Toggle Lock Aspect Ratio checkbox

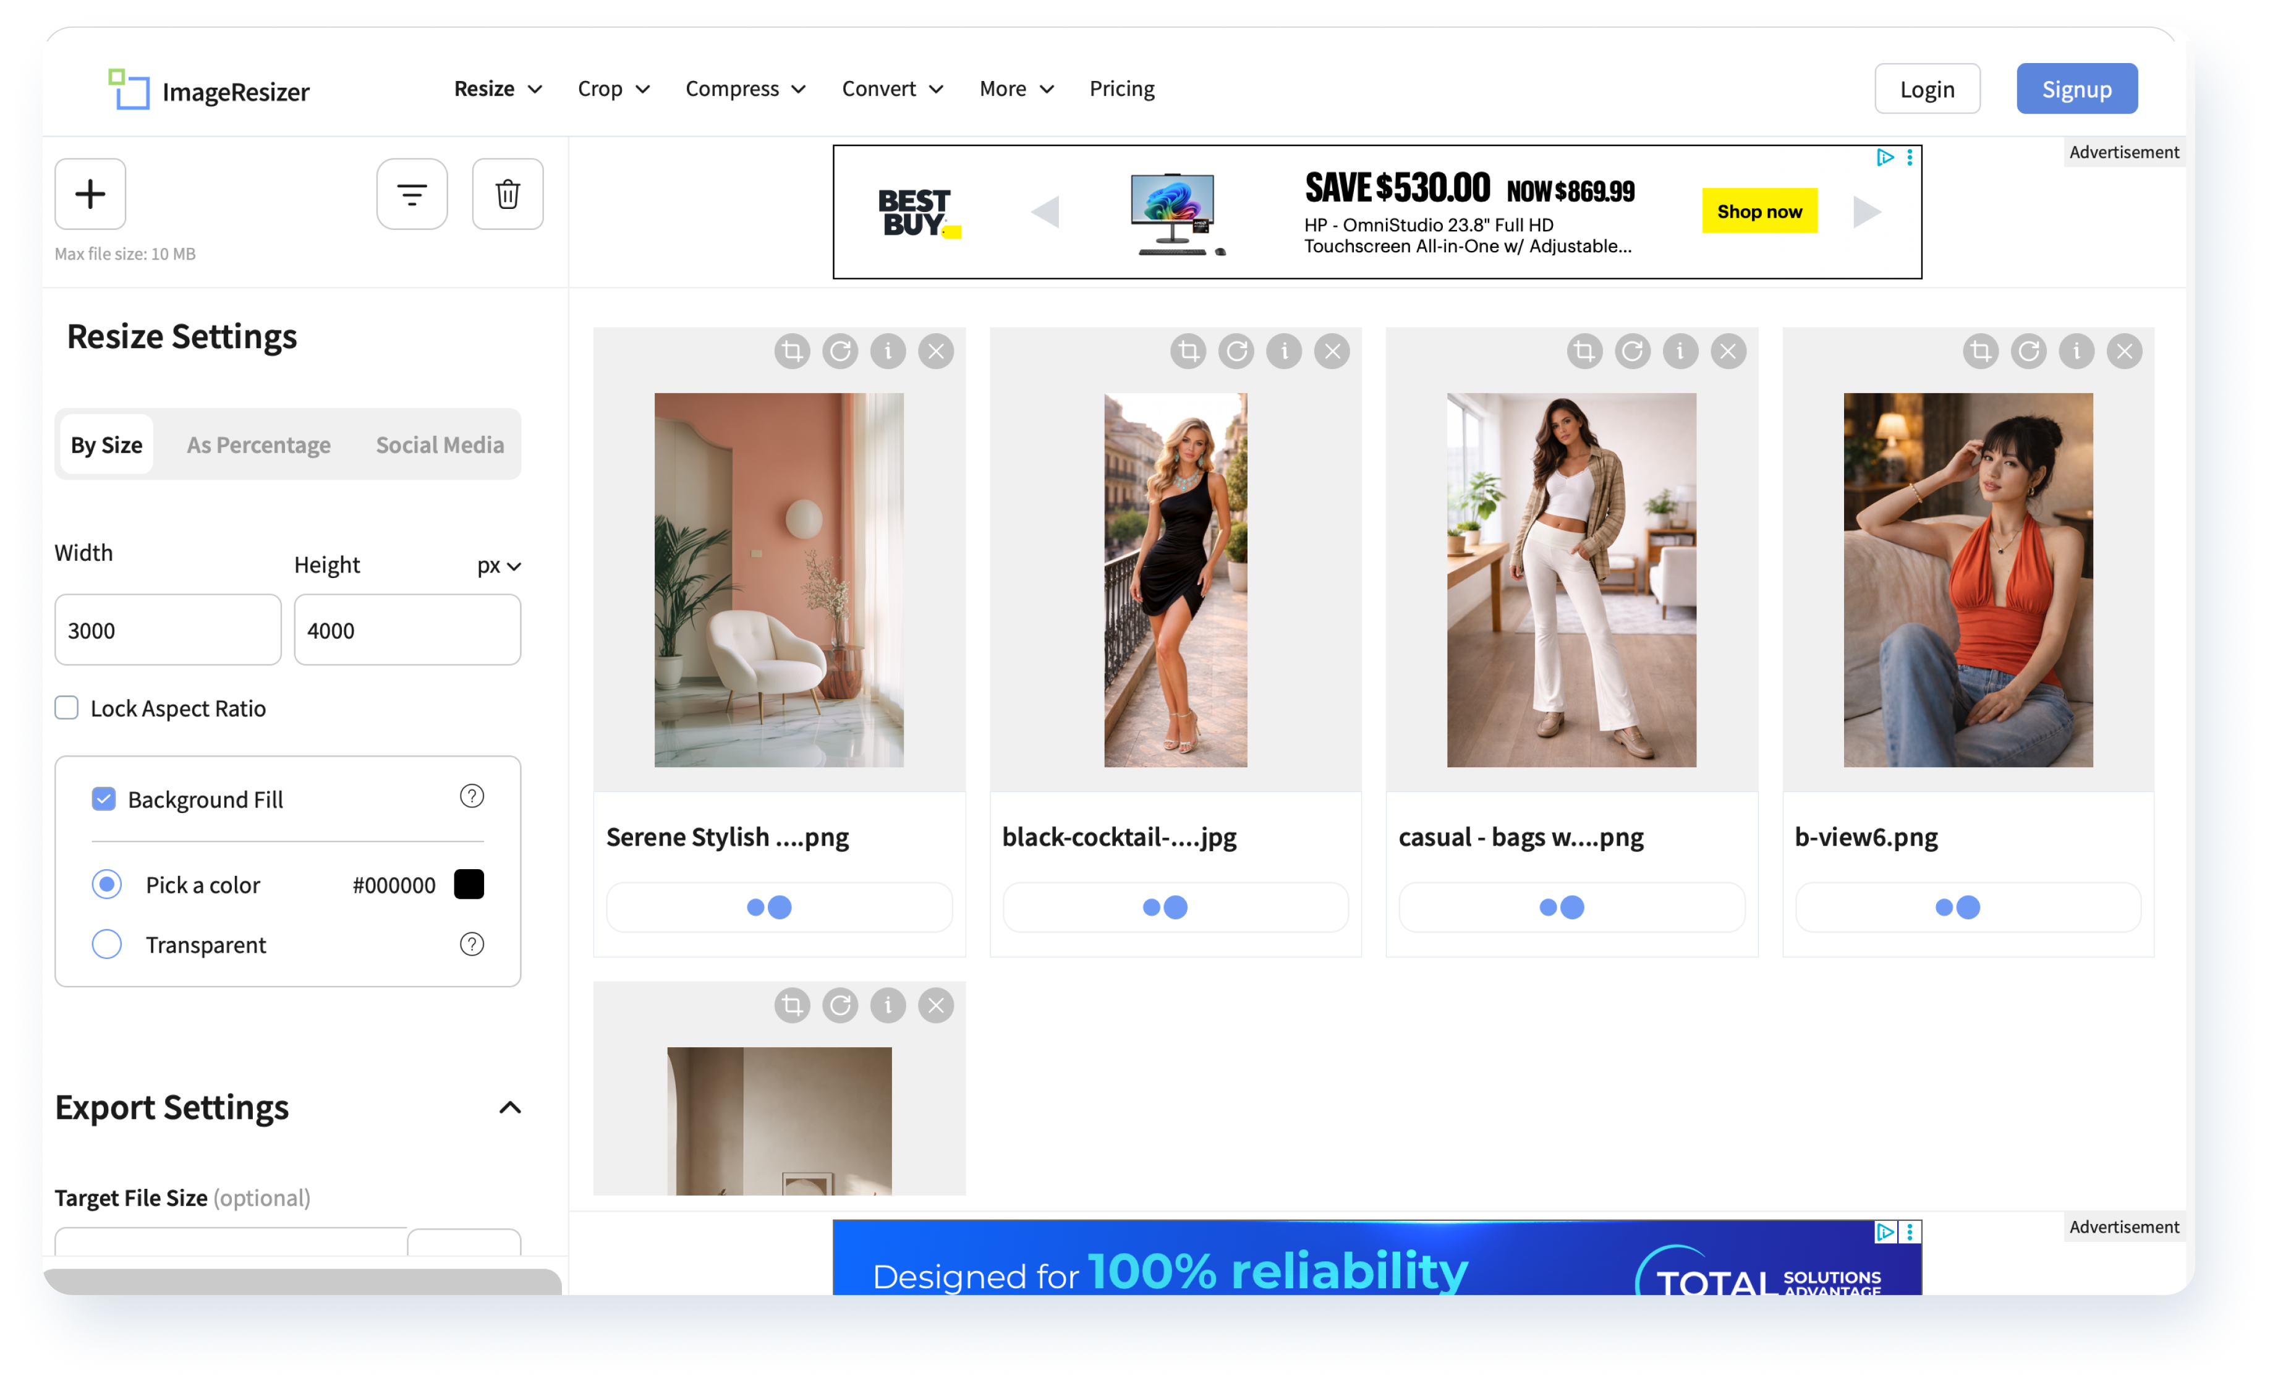[66, 708]
